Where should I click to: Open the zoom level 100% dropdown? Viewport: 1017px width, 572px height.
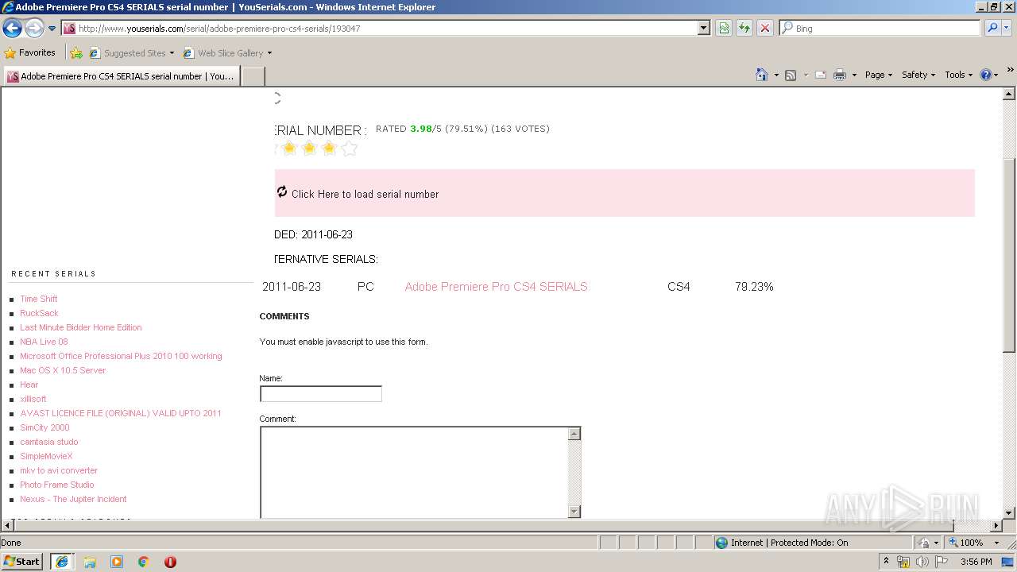point(997,543)
